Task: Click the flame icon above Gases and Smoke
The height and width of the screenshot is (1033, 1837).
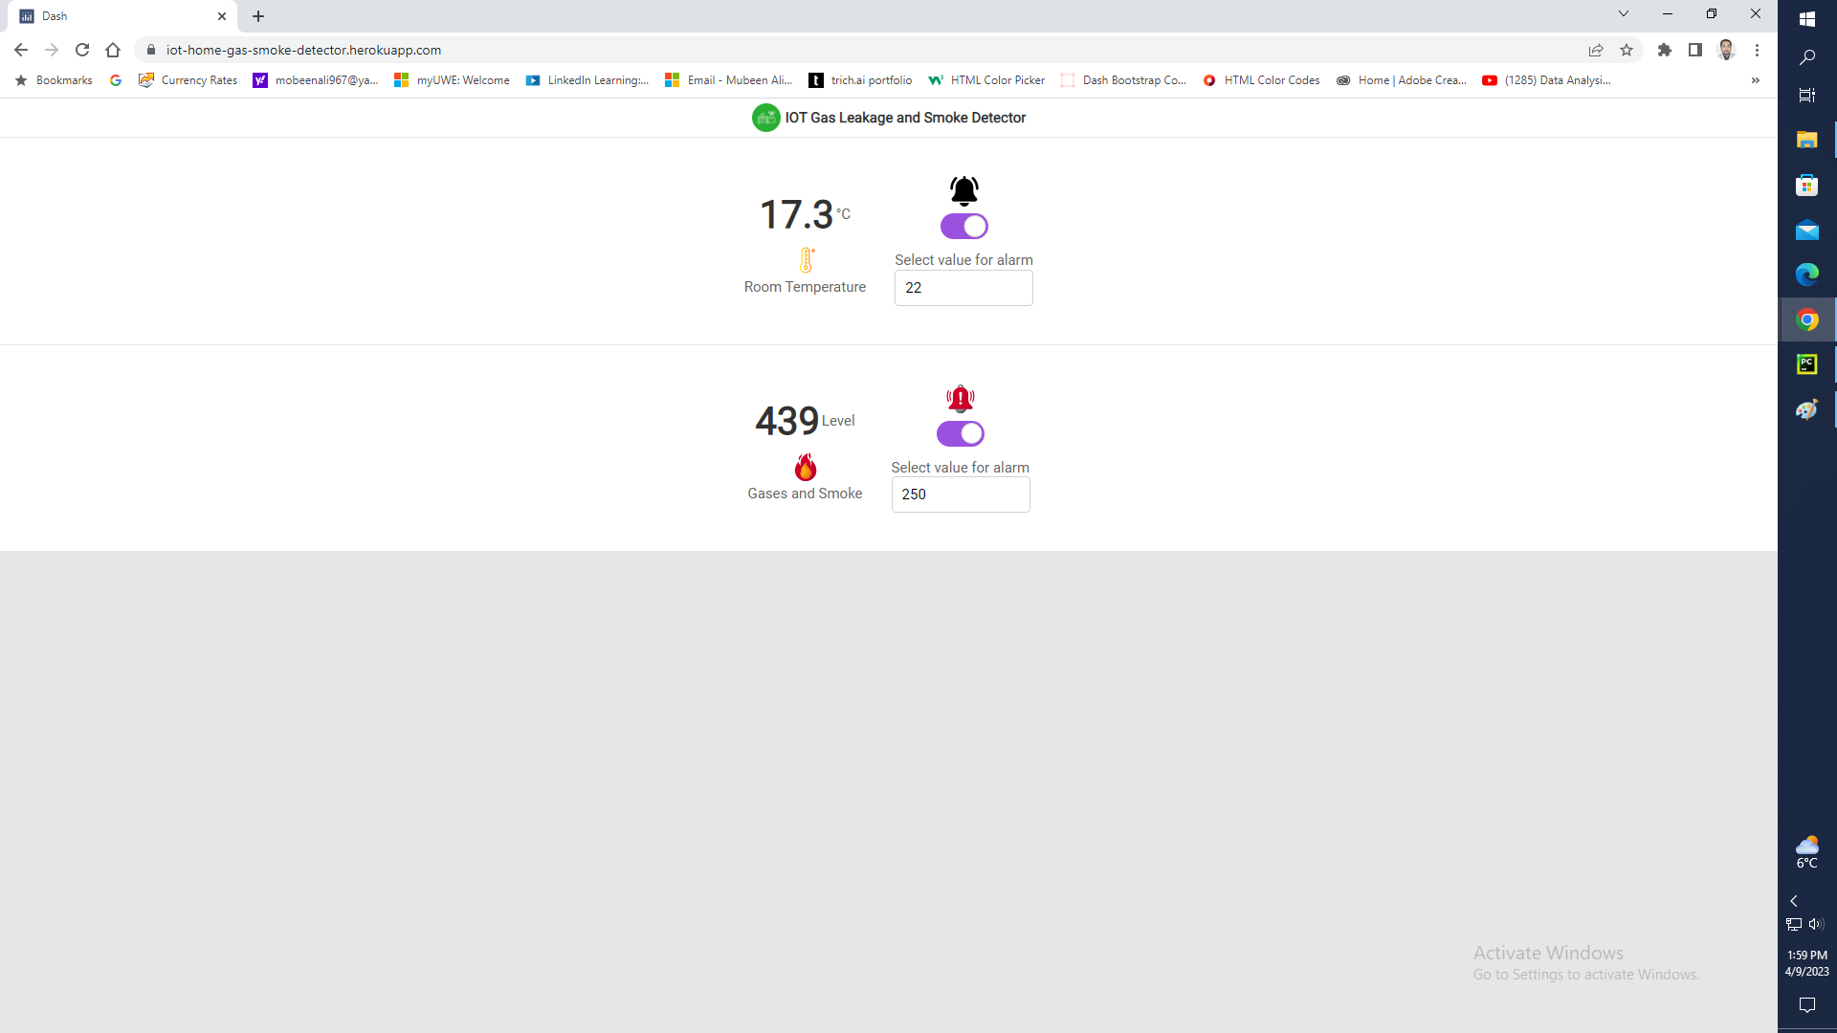Action: pos(806,467)
